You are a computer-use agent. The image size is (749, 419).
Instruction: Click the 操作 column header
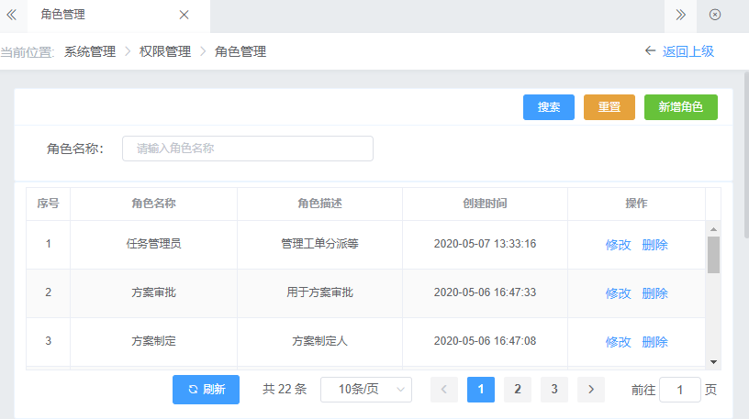pos(636,204)
